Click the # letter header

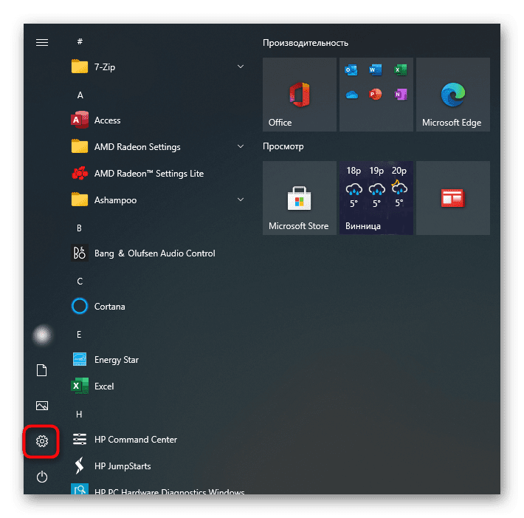pyautogui.click(x=80, y=41)
